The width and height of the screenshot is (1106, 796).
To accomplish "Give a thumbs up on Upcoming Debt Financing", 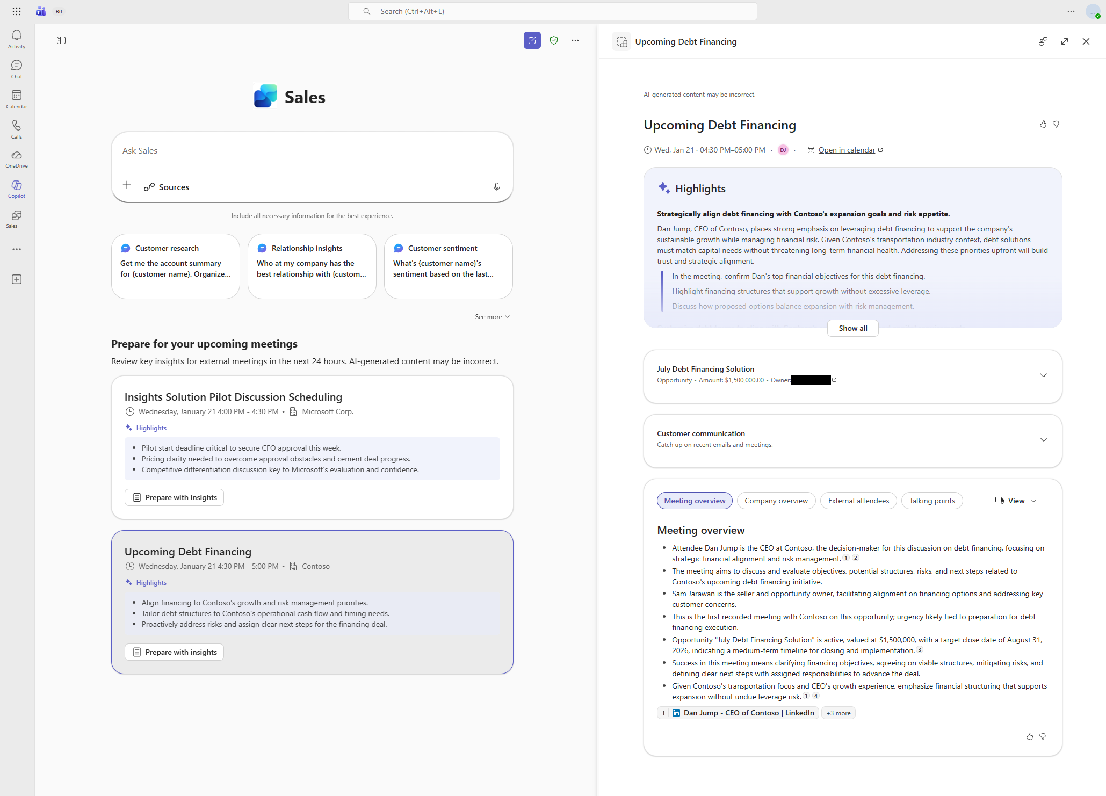I will [1042, 124].
